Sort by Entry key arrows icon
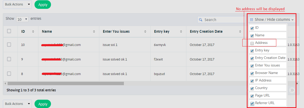The height and width of the screenshot is (108, 304). 181,31
